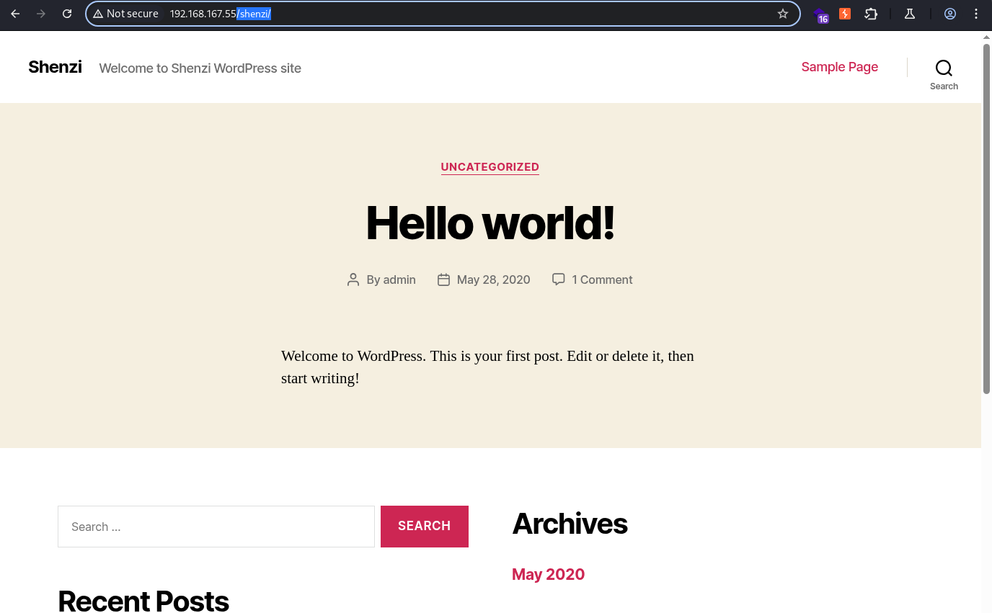
Task: Open the Uncategorized category link
Action: pyautogui.click(x=490, y=167)
